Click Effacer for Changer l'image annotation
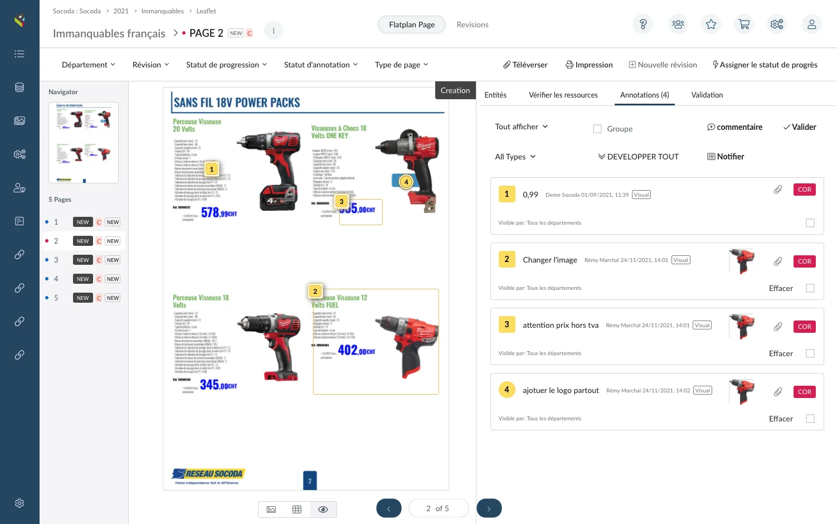837x524 pixels. 781,288
